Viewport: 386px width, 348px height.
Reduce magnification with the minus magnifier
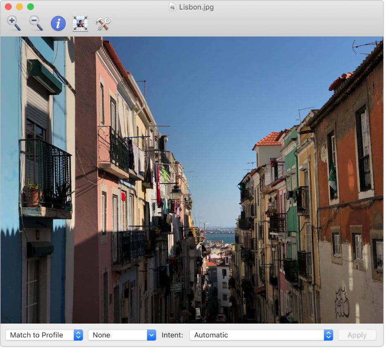[x=35, y=24]
